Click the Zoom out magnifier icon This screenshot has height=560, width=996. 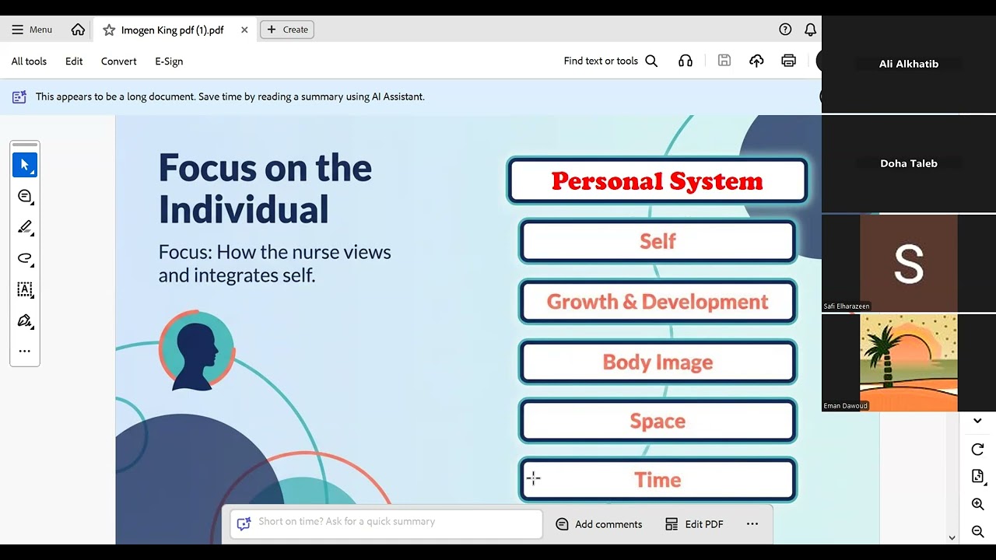[x=978, y=532]
